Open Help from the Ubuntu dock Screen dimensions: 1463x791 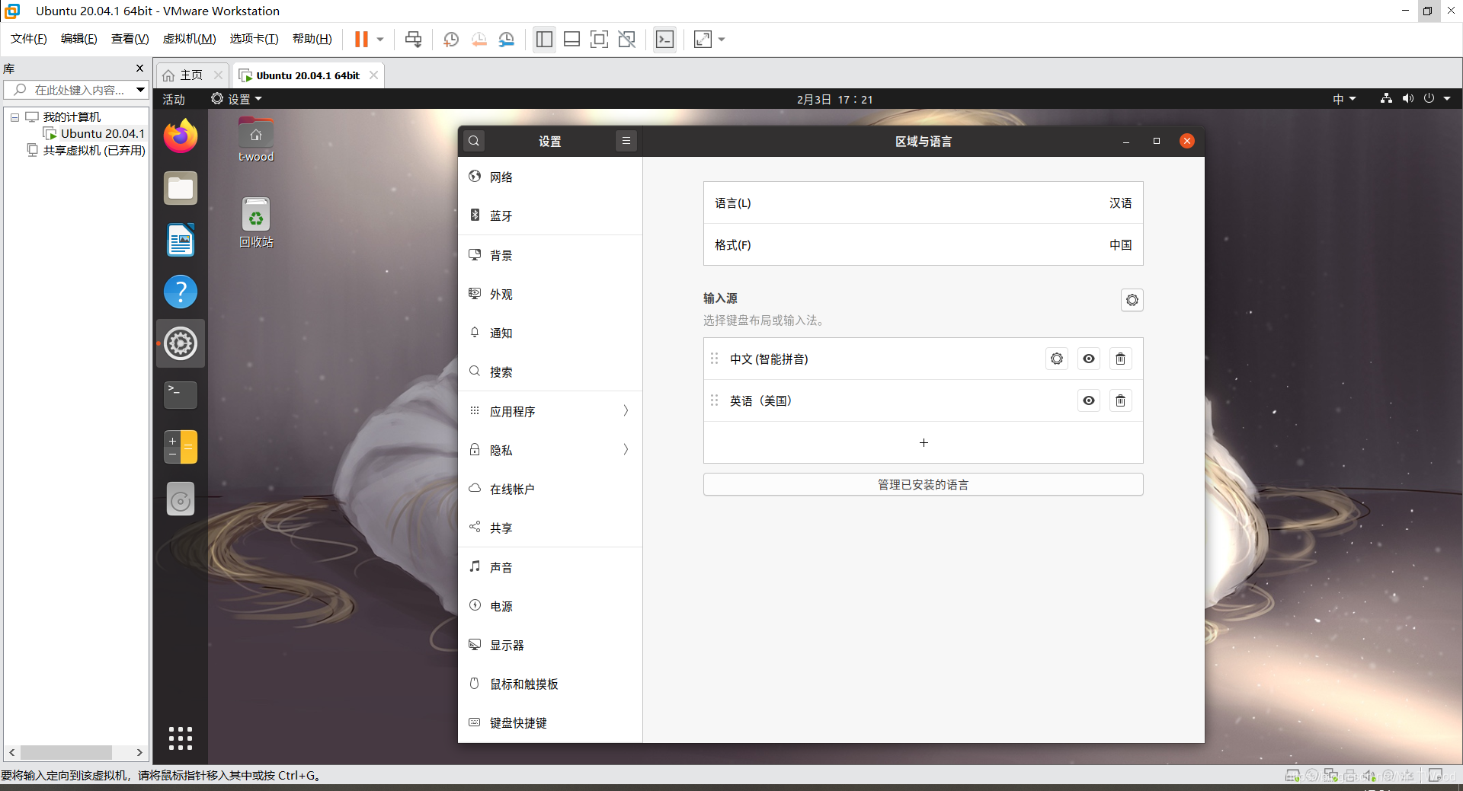[x=181, y=292]
